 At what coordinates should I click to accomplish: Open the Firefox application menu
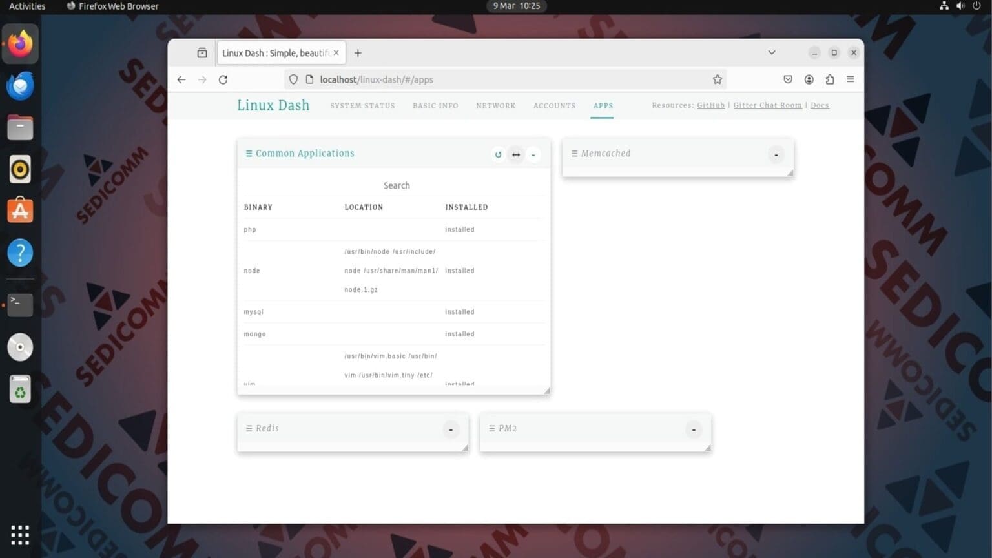(850, 79)
